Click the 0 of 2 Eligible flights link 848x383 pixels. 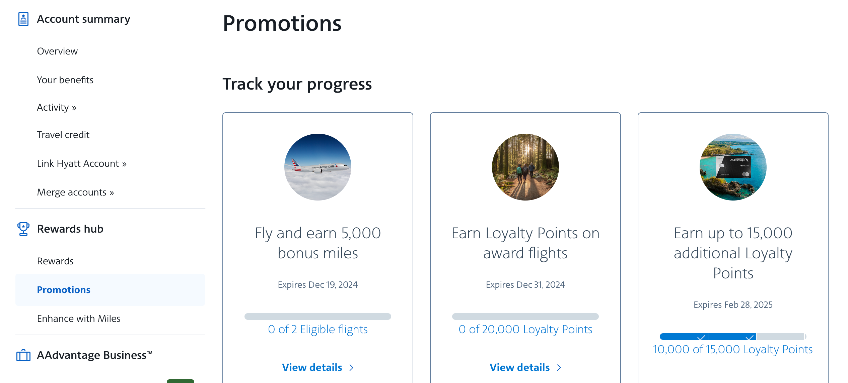point(317,329)
